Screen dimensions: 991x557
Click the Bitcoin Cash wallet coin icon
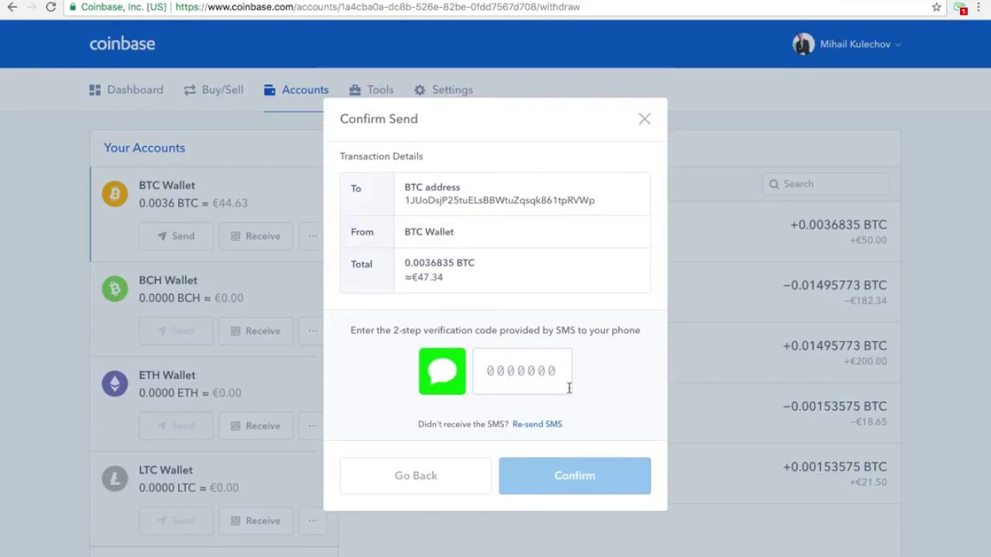coord(115,289)
